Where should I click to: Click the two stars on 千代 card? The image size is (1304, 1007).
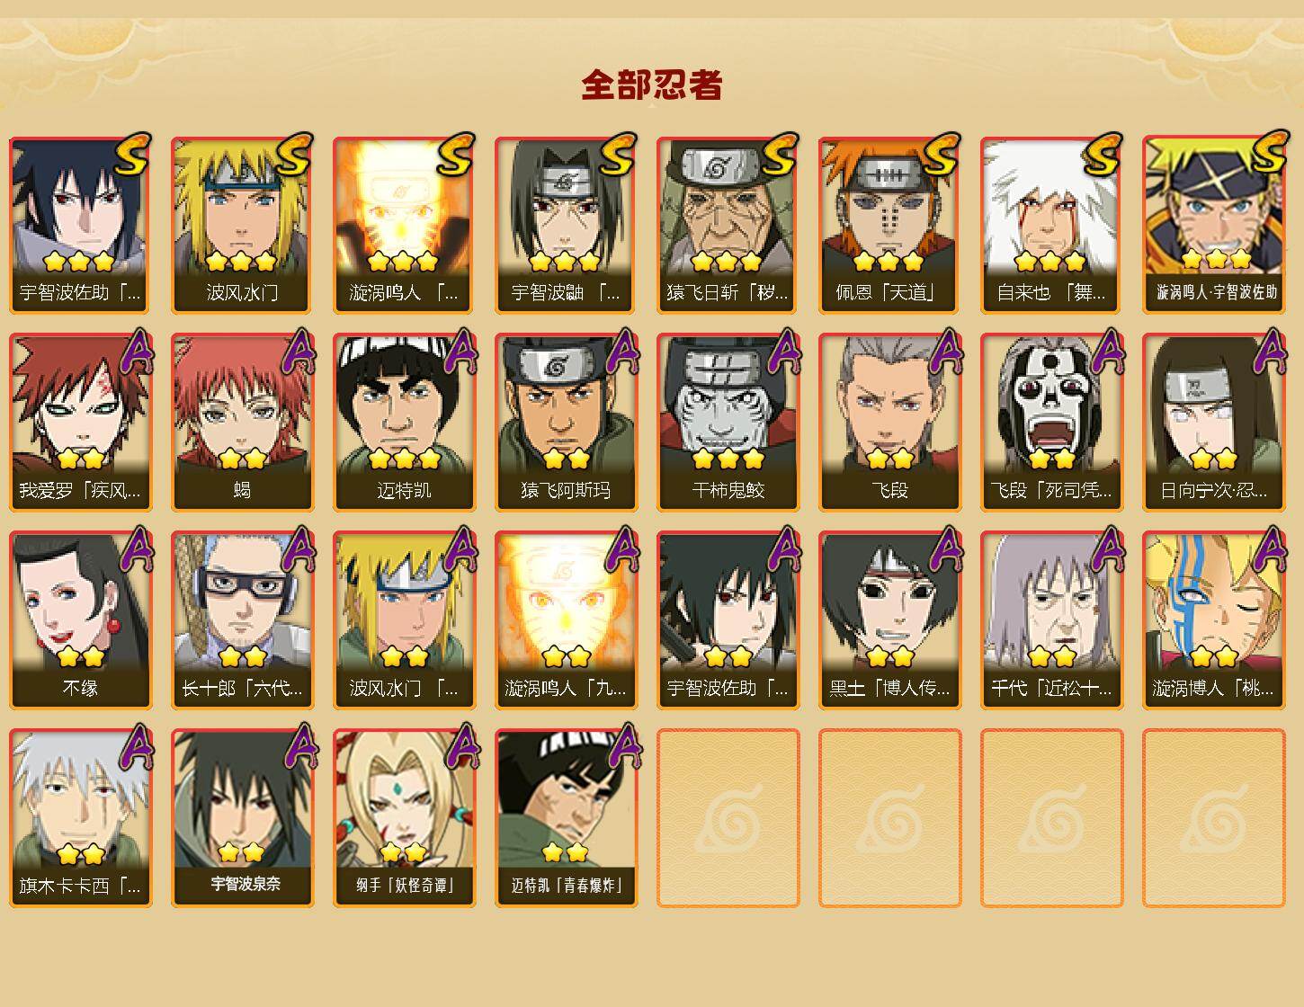1051,656
